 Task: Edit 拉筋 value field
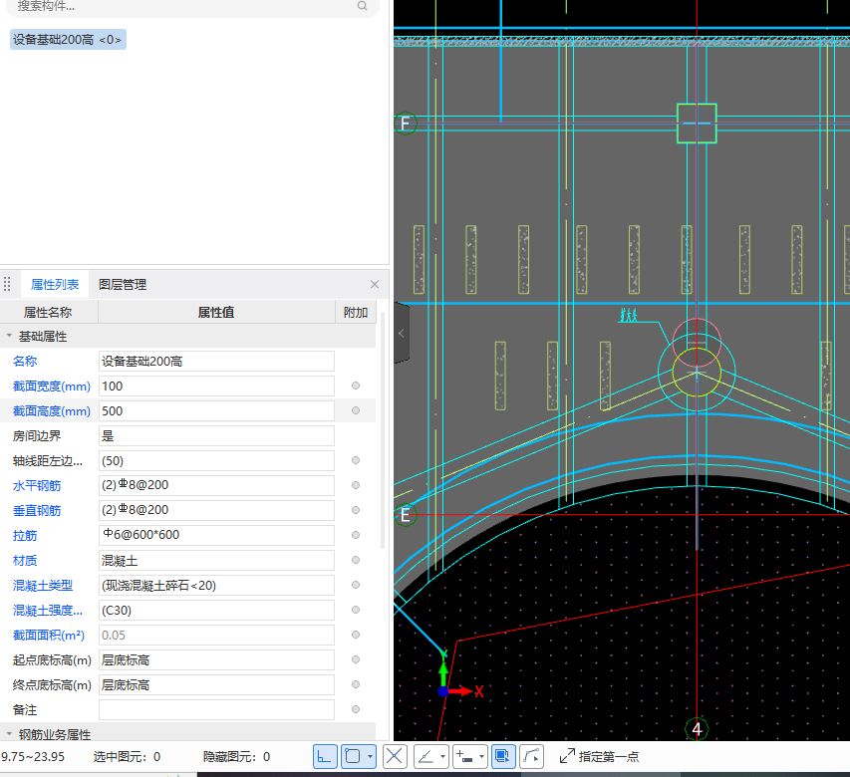coord(216,535)
